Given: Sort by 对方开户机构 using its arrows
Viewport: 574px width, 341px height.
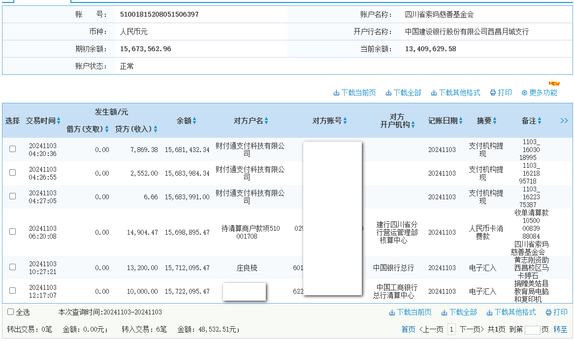Looking at the screenshot, I should pyautogui.click(x=413, y=125).
